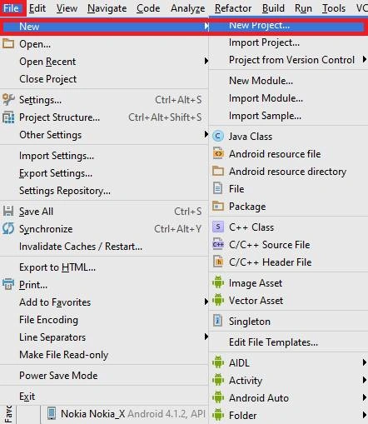368x424 pixels.
Task: Click the Java Class icon
Action: coord(218,137)
